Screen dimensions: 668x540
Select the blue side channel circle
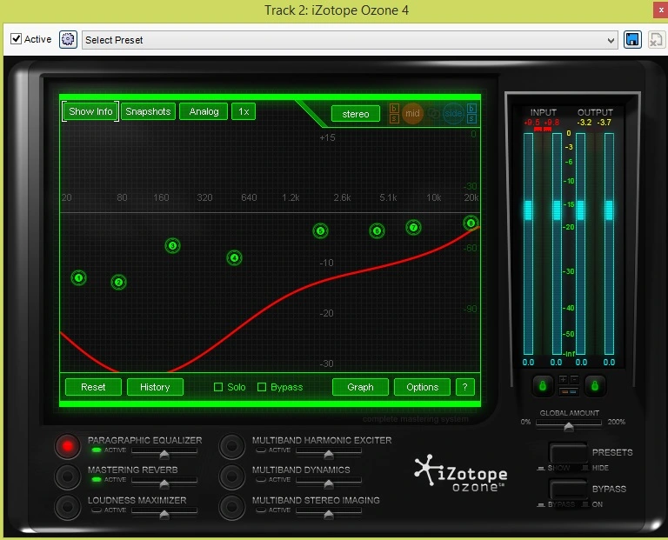click(x=453, y=113)
